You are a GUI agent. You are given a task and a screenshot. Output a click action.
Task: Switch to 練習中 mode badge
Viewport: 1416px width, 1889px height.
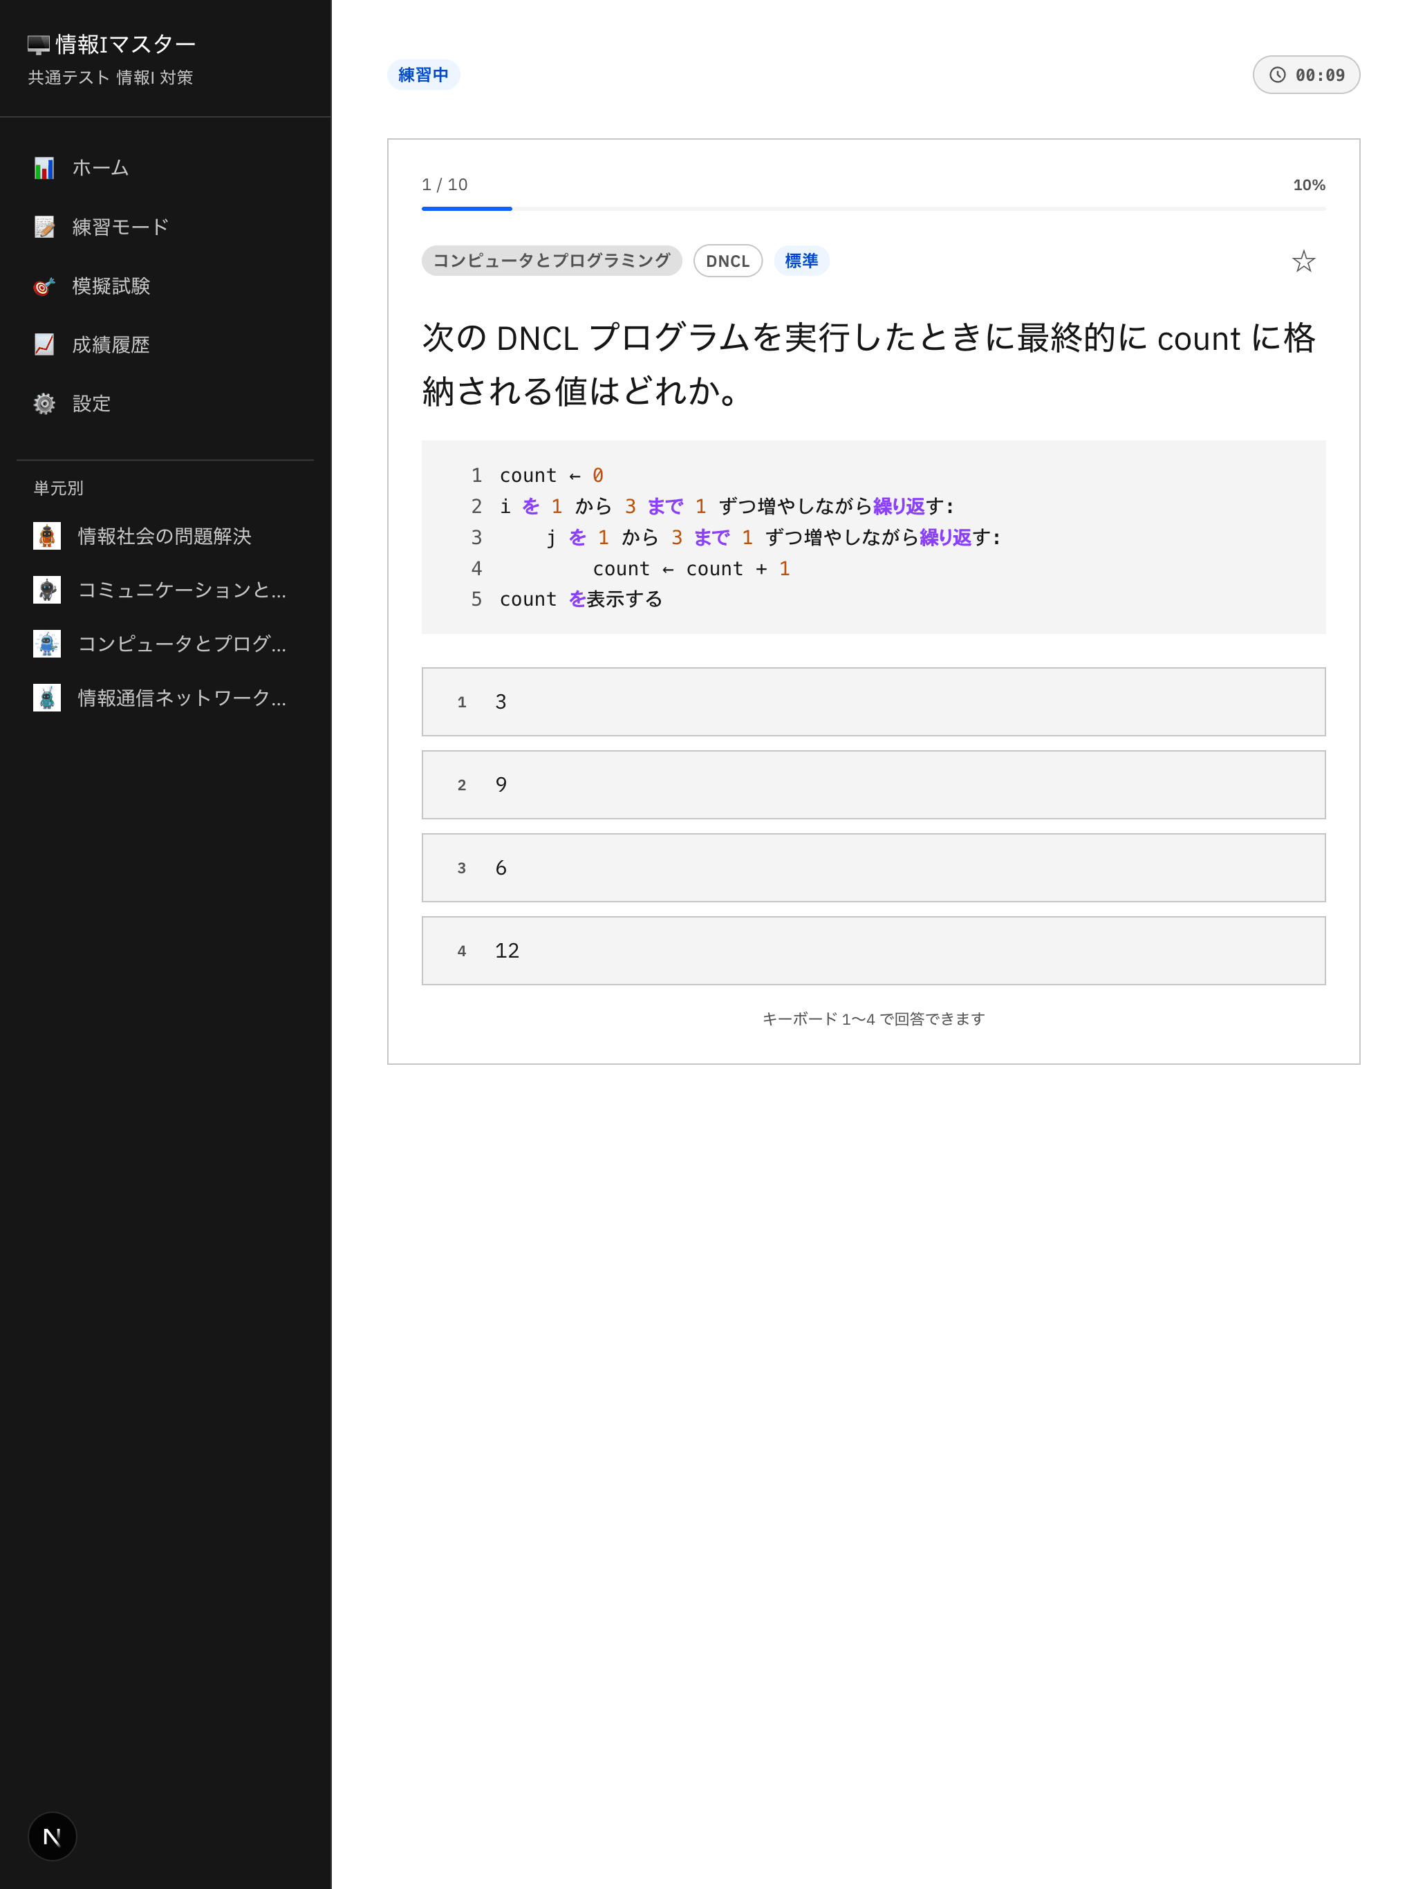[425, 75]
